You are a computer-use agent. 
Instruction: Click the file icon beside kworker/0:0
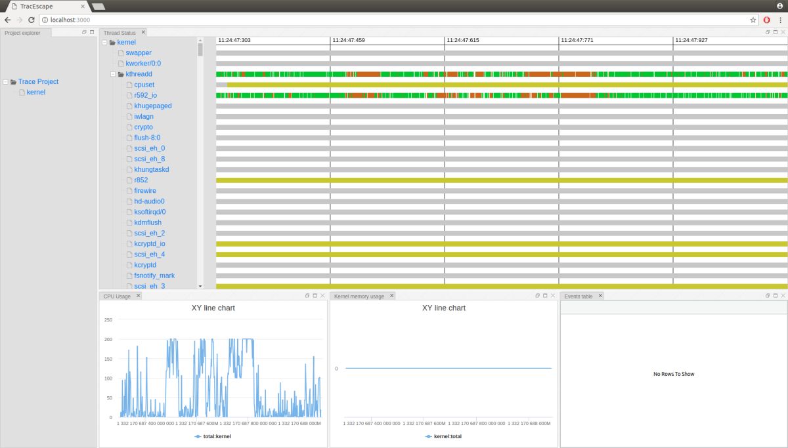(x=121, y=64)
